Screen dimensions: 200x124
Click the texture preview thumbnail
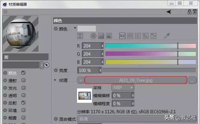tap(84, 96)
